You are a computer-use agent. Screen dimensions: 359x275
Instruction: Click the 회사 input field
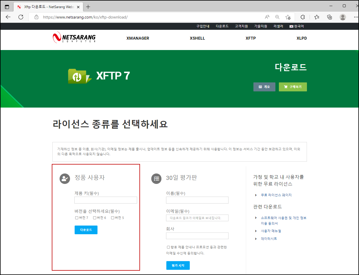(x=197, y=236)
